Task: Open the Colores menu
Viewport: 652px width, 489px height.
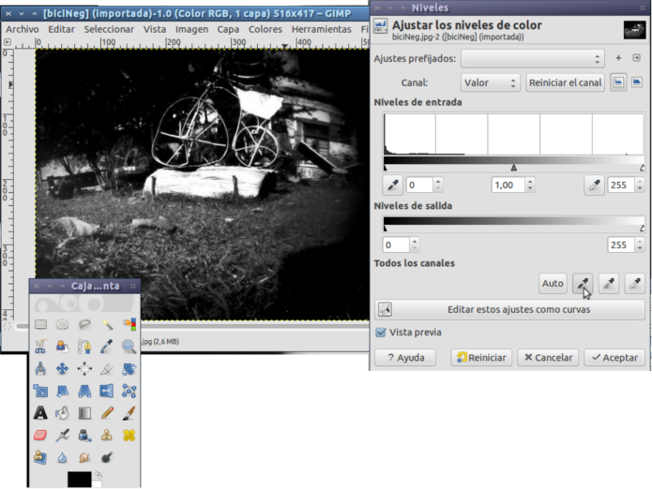Action: 265,29
